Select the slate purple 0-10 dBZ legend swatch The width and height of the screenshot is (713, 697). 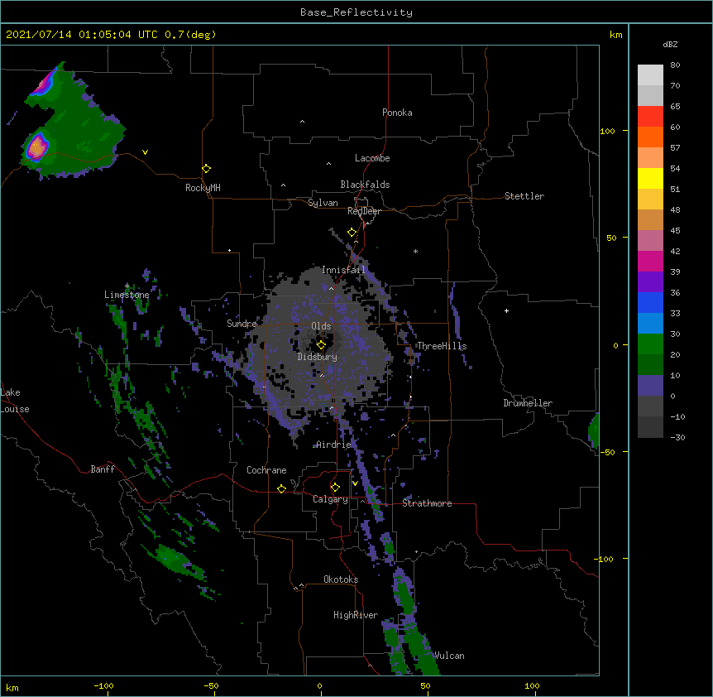pyautogui.click(x=650, y=386)
